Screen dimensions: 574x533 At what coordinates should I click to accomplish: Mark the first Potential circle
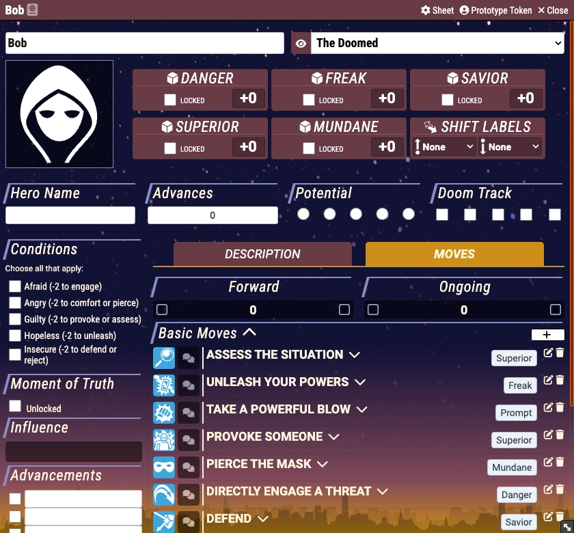[303, 214]
